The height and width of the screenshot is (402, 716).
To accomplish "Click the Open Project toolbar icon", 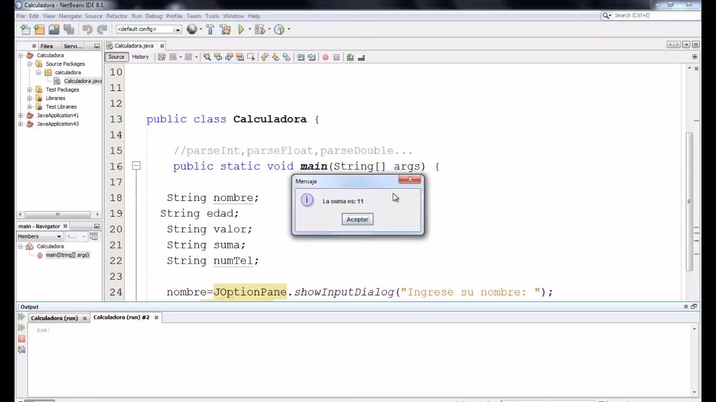I will click(54, 30).
